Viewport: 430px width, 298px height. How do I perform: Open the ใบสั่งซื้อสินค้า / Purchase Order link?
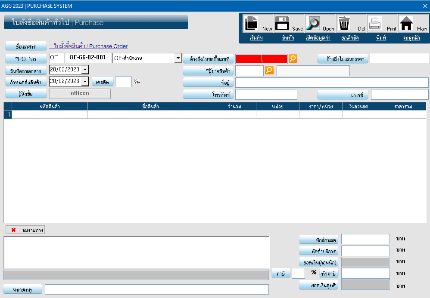click(x=90, y=46)
